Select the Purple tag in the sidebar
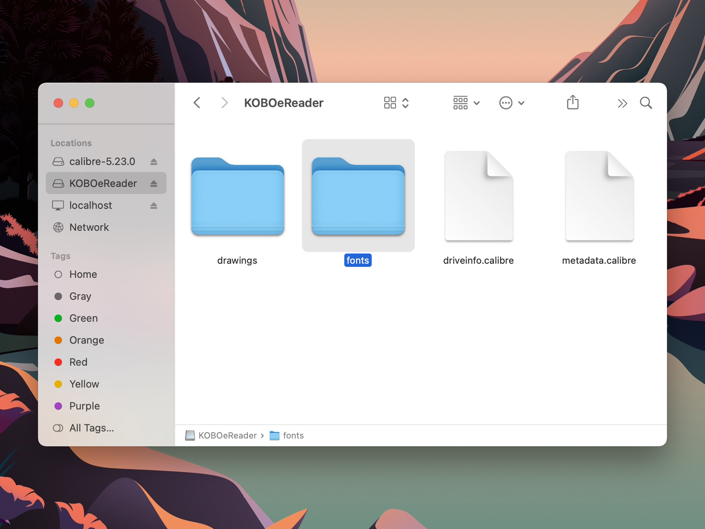The image size is (705, 529). point(84,406)
